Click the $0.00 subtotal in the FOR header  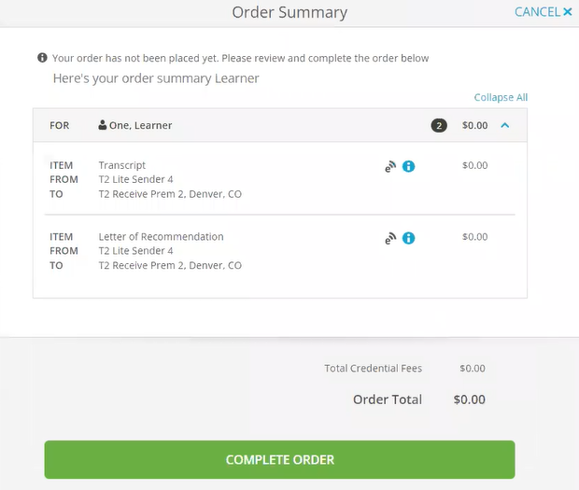[474, 125]
